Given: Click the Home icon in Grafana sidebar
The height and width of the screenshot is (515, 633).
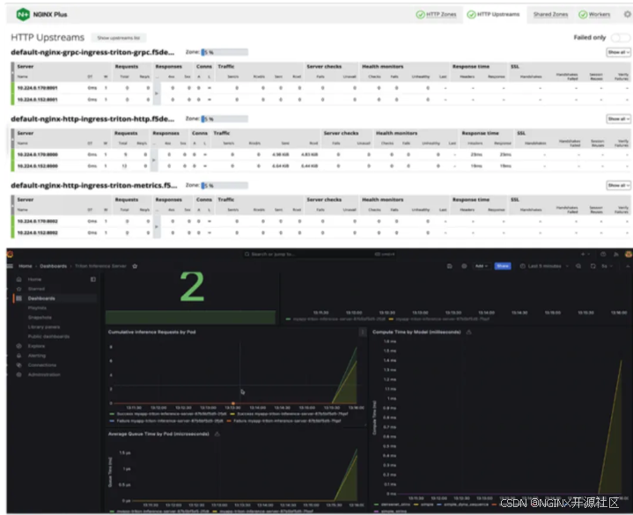Looking at the screenshot, I should 18,279.
